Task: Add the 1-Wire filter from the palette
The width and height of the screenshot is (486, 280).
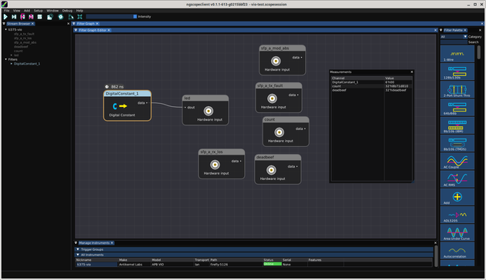Action: coord(458,54)
